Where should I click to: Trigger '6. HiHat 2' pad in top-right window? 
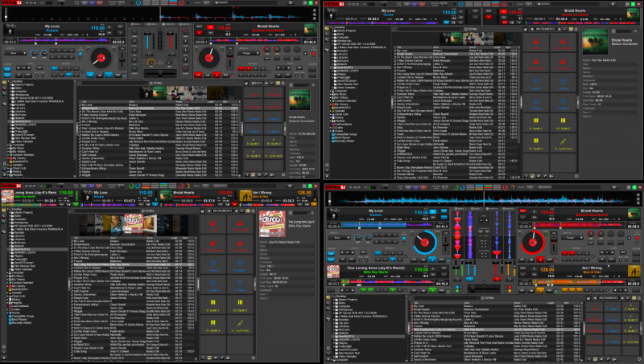coord(563,84)
